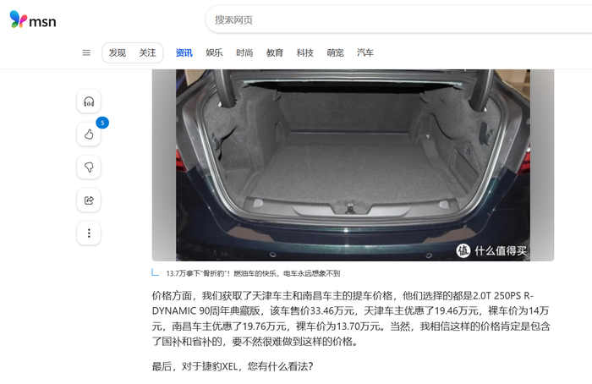The height and width of the screenshot is (384, 592).
Task: Switch to 关注 (Following) view
Action: tap(148, 52)
